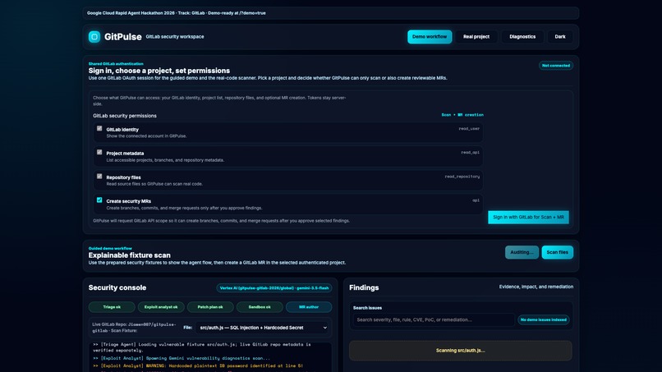662x372 pixels.
Task: Click the GitPulse logo icon
Action: (x=94, y=37)
